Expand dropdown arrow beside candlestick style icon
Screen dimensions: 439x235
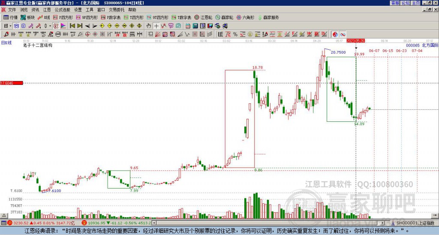(x=50, y=26)
